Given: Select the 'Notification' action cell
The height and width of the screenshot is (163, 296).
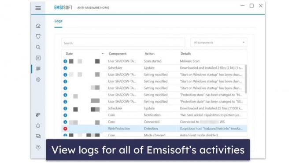Looking at the screenshot, I should click(152, 115).
